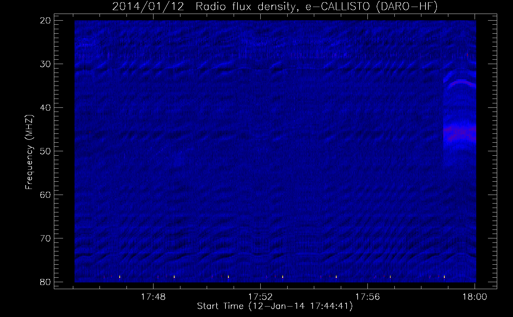The image size is (513, 317).
Task: Click the plot title '2014/01/12 Radio flux density, e-CALLISTO (DARO-HF)'
Action: tap(275, 7)
